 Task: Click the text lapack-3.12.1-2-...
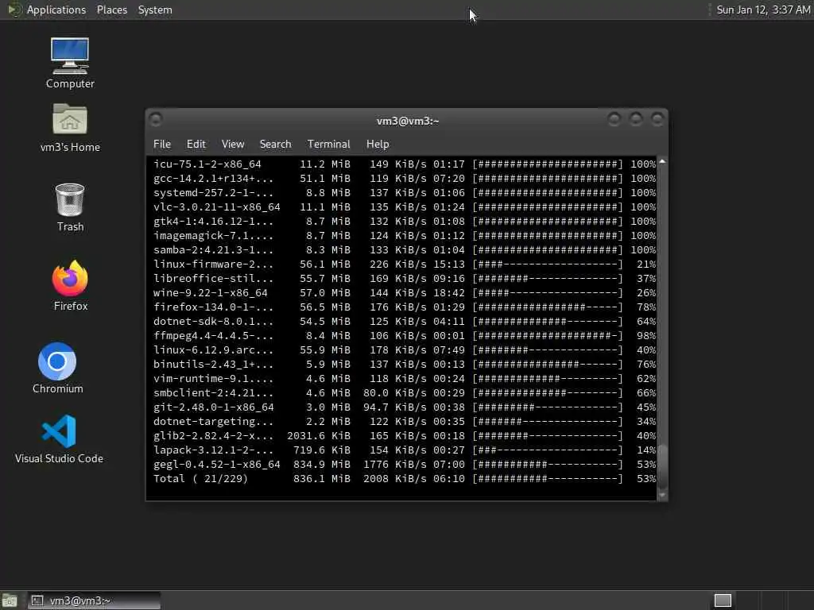213,450
